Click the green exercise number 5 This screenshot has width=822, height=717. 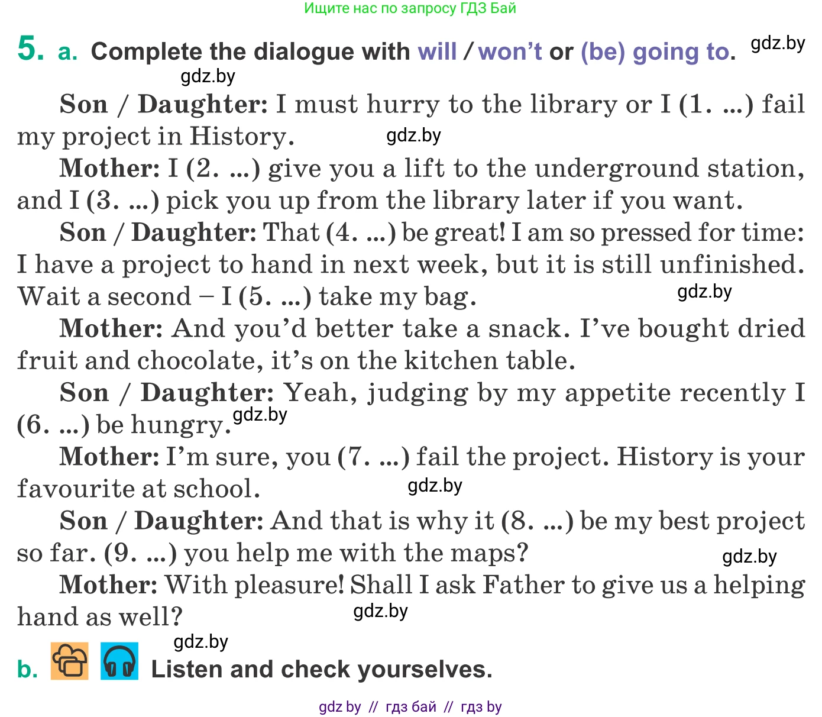click(31, 49)
